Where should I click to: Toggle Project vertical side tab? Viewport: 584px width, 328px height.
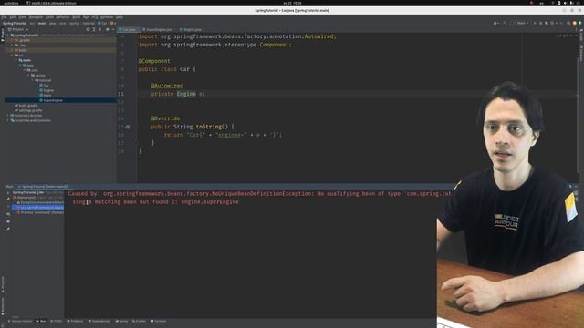point(2,35)
